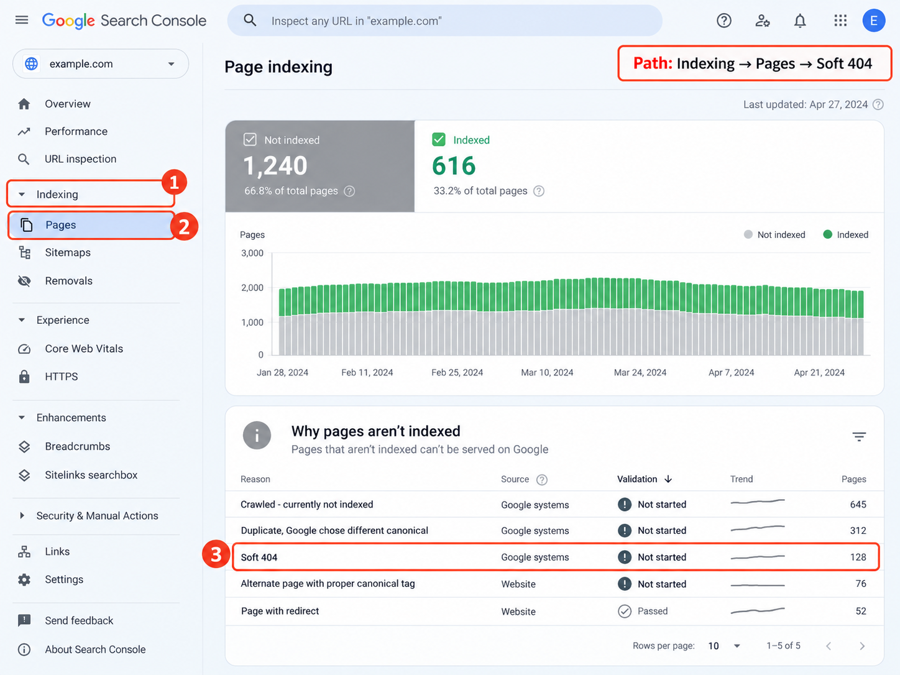Open the Page with redirect row
The width and height of the screenshot is (900, 675).
(x=555, y=612)
